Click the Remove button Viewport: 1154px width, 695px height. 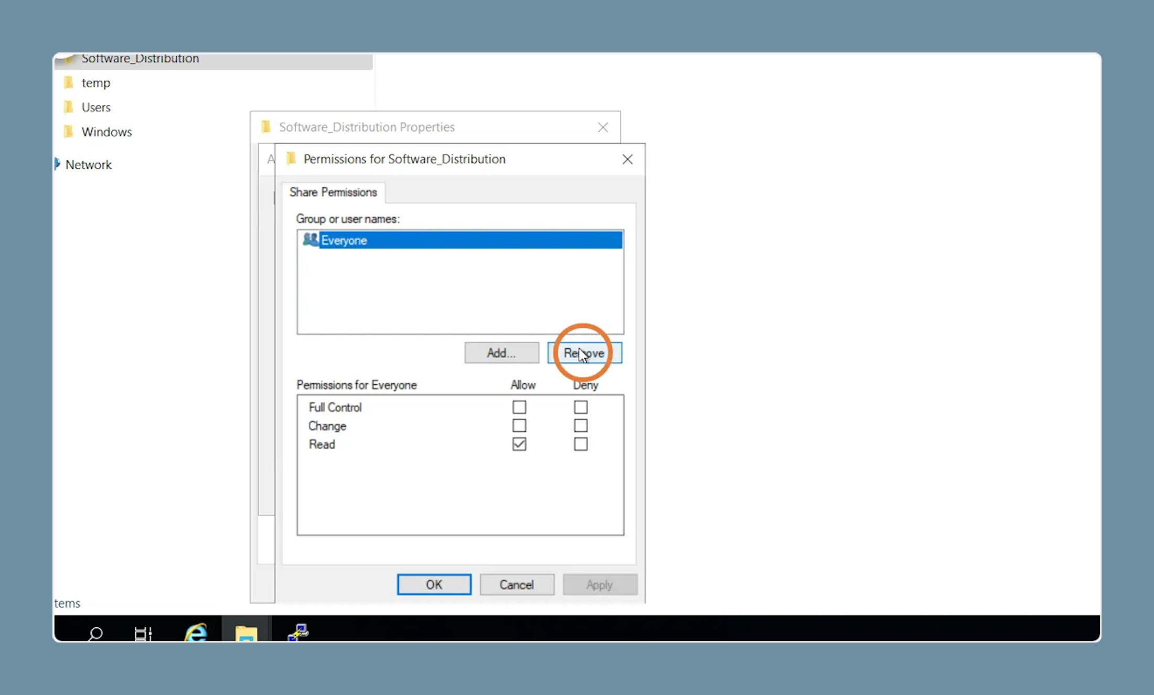[584, 352]
